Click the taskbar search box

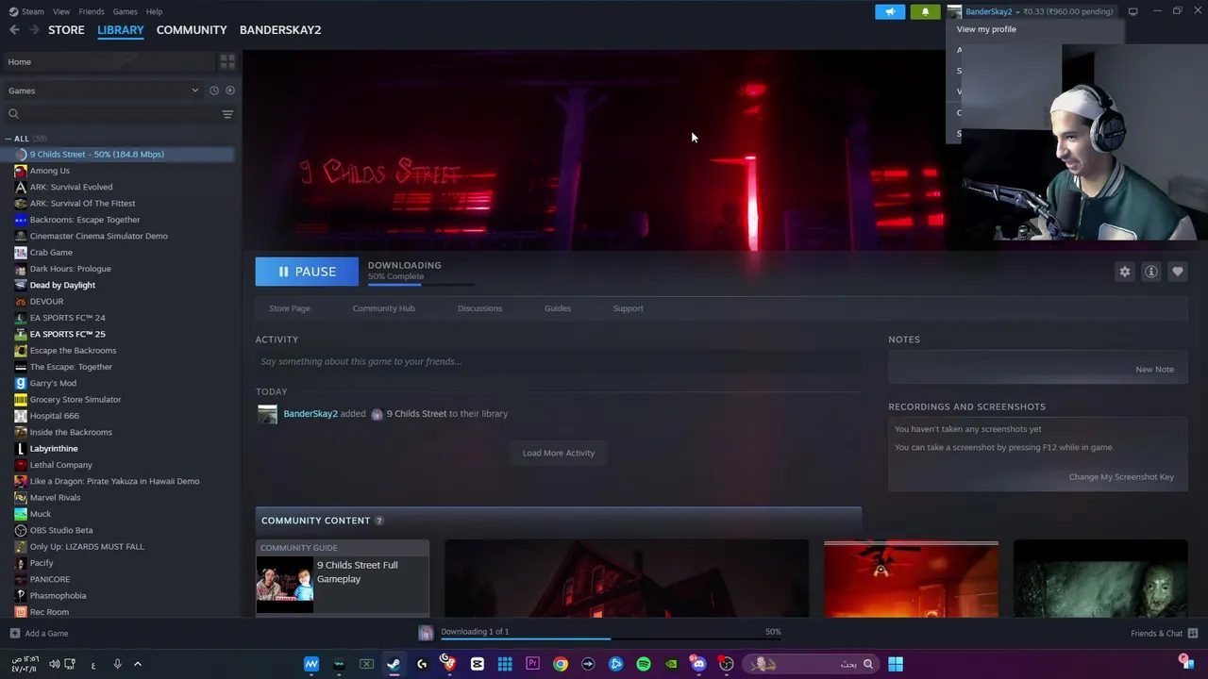[813, 664]
